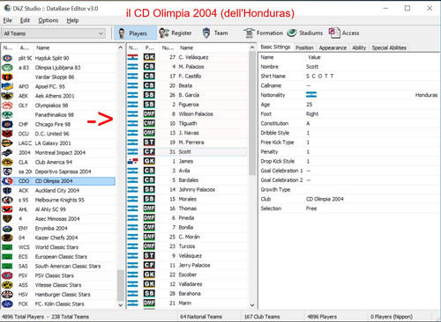Click the LA Galaxy 2001 team logo
The height and width of the screenshot is (322, 441).
coord(7,143)
